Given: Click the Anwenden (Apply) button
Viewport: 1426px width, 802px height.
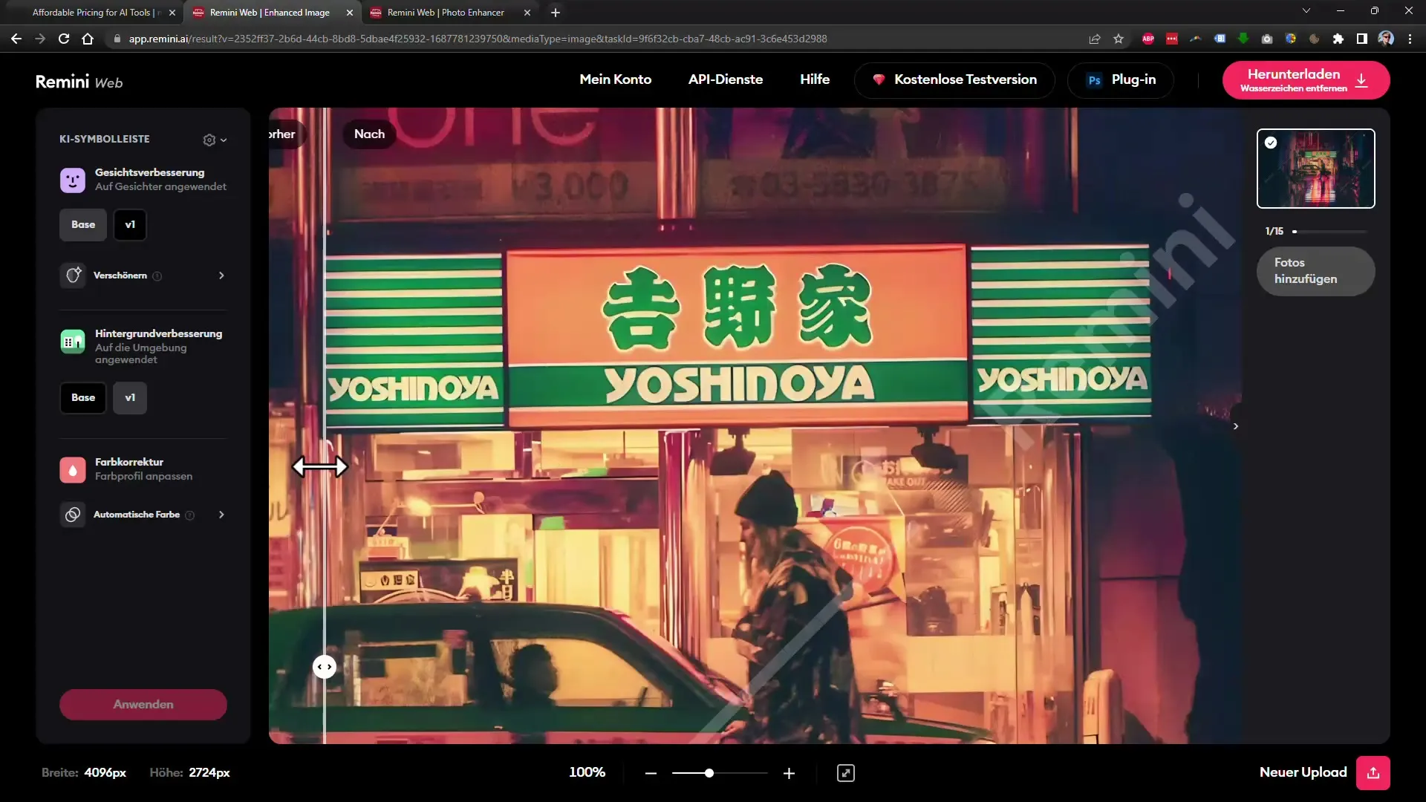Looking at the screenshot, I should coord(143,703).
